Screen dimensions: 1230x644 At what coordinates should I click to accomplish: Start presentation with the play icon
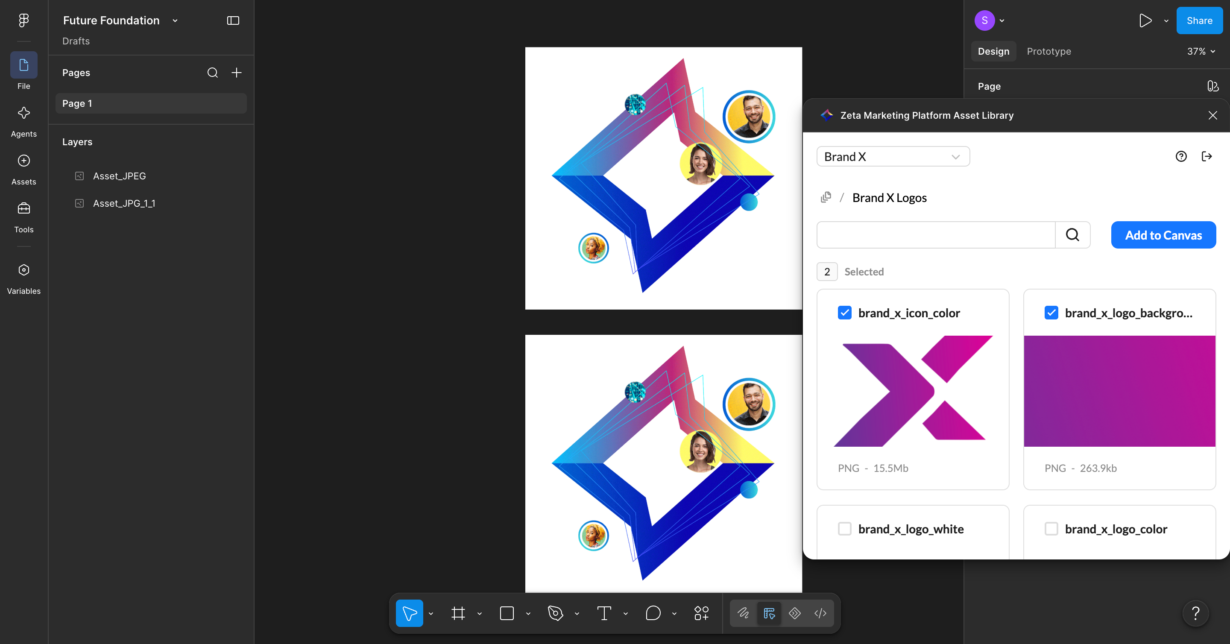(x=1145, y=20)
